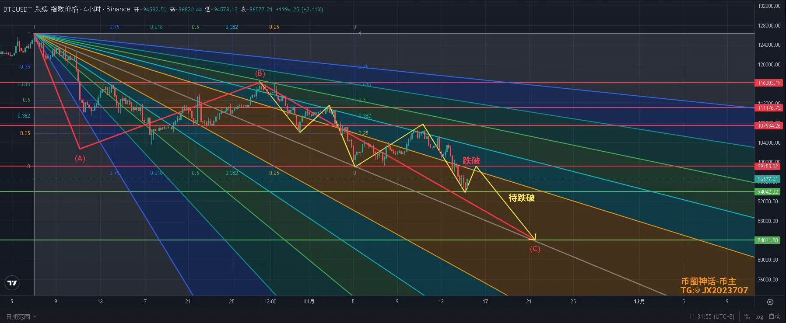Click the 92000.00 price axis tick
The width and height of the screenshot is (786, 323).
[768, 201]
